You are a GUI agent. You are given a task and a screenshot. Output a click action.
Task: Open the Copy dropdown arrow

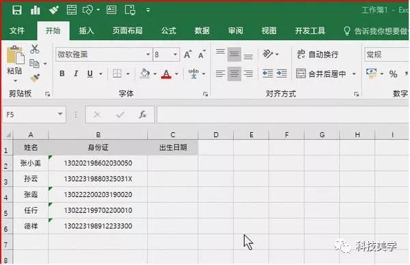pos(45,63)
